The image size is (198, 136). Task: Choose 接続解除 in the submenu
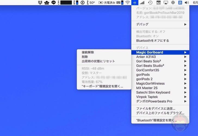[x=104, y=52]
